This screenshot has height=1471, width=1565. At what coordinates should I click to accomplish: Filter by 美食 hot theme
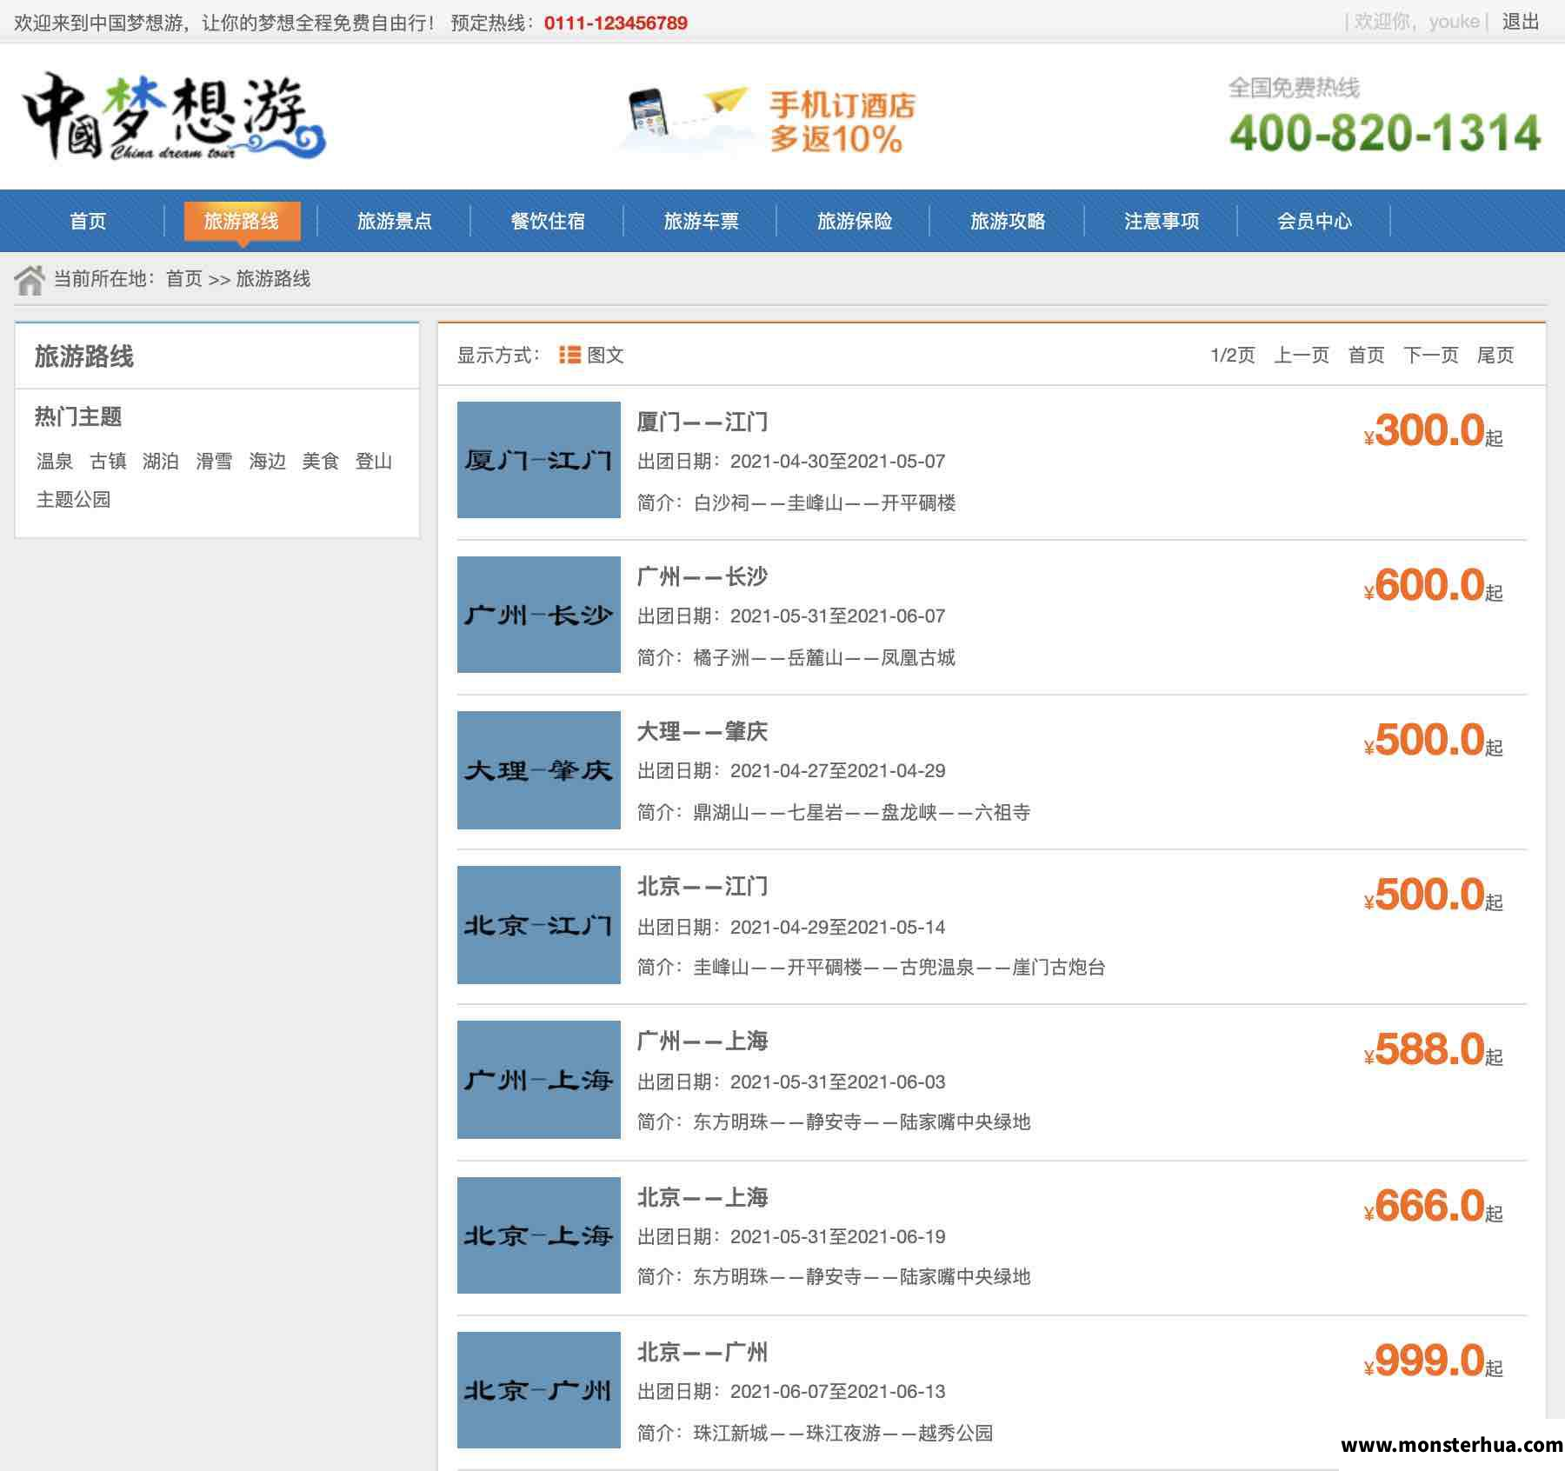[320, 461]
